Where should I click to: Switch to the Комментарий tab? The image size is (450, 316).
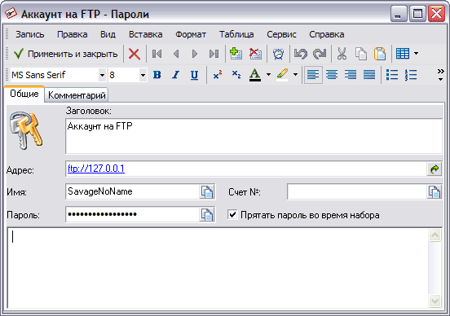[77, 95]
